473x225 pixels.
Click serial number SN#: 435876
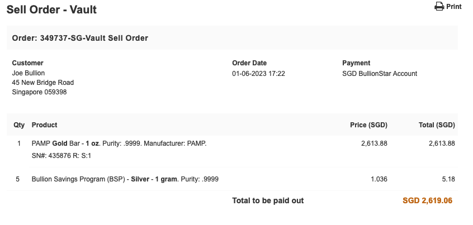pyautogui.click(x=51, y=156)
